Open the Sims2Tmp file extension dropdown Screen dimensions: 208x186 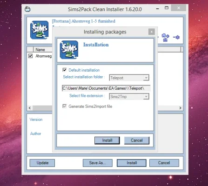tap(146, 97)
